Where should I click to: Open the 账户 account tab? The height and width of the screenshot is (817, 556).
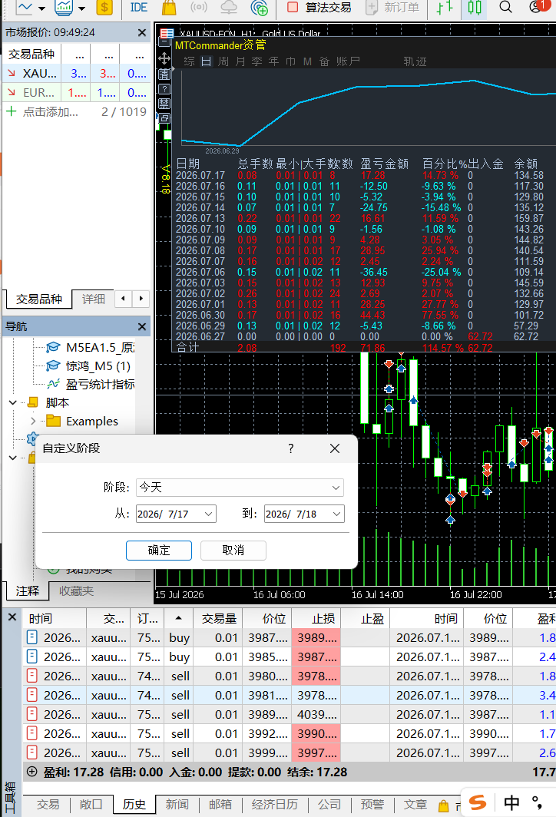348,61
